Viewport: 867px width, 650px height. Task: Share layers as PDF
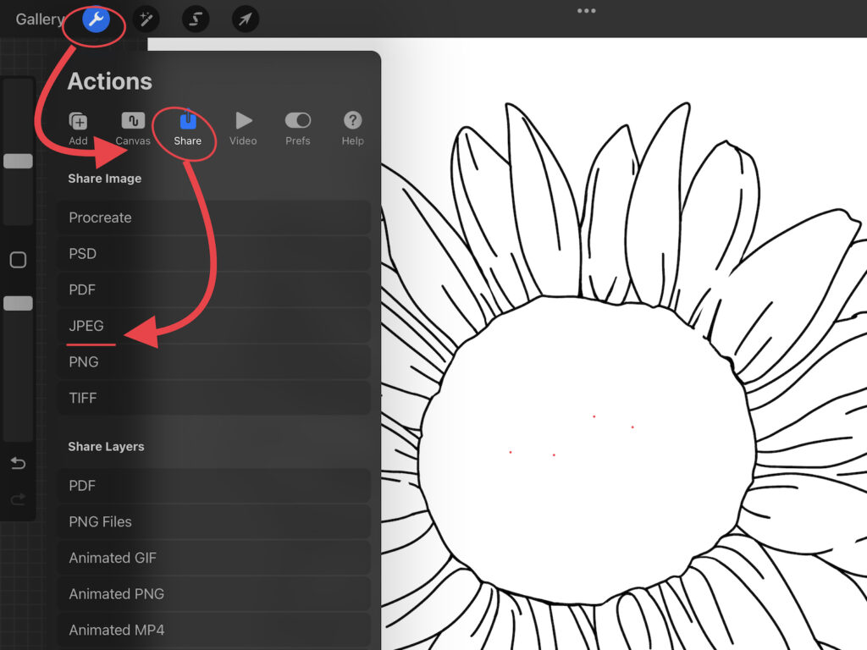pos(214,486)
